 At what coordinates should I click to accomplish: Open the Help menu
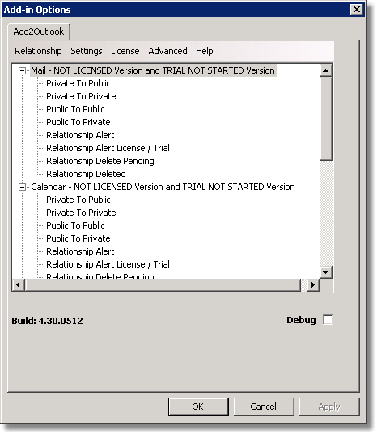pos(205,51)
